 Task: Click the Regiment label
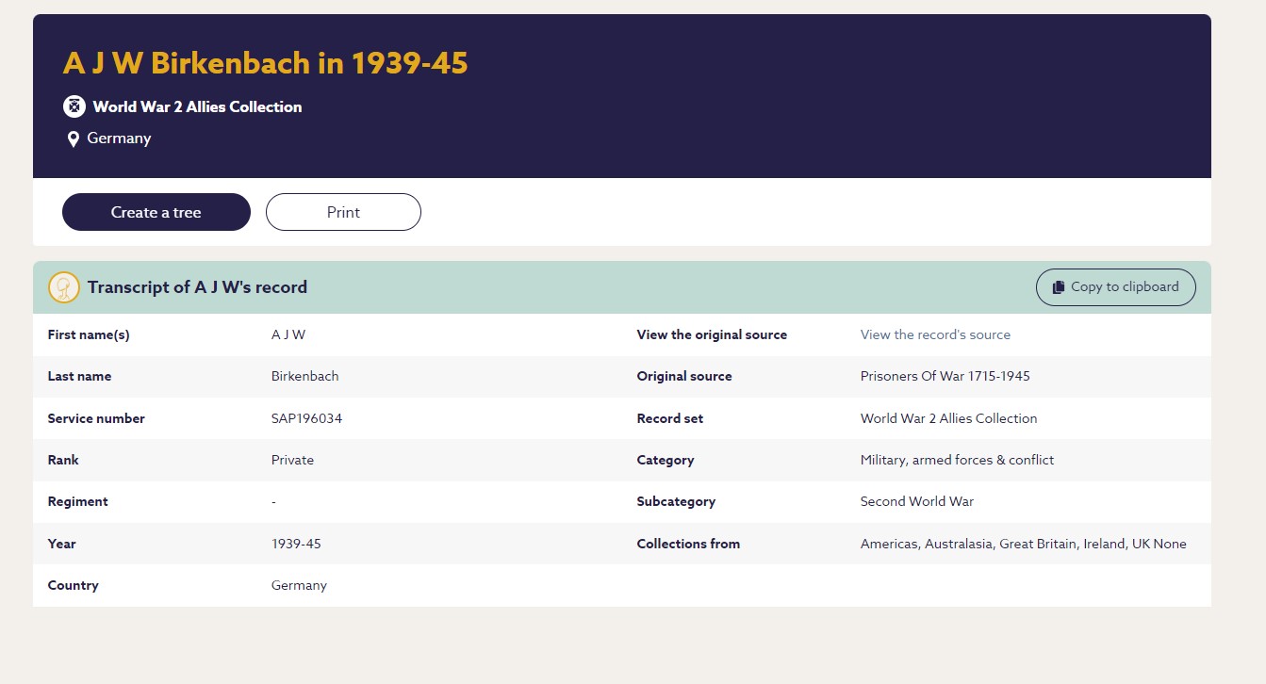(77, 501)
